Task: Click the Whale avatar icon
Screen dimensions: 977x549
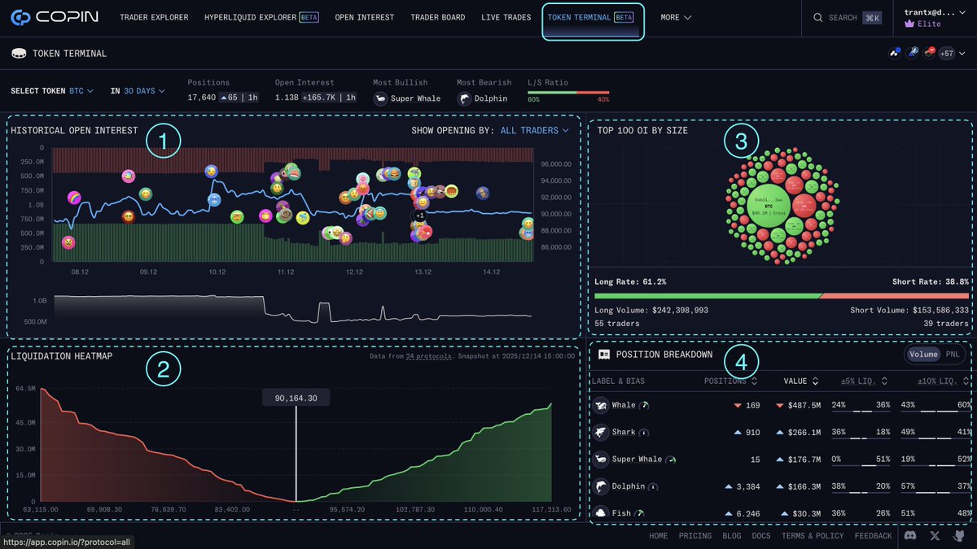Action: (601, 405)
